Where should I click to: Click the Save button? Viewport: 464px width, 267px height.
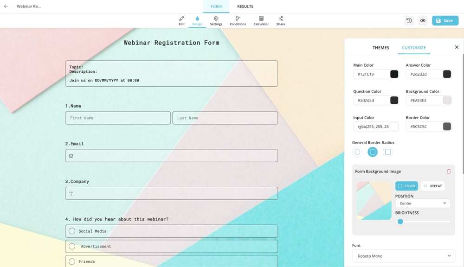(x=445, y=21)
